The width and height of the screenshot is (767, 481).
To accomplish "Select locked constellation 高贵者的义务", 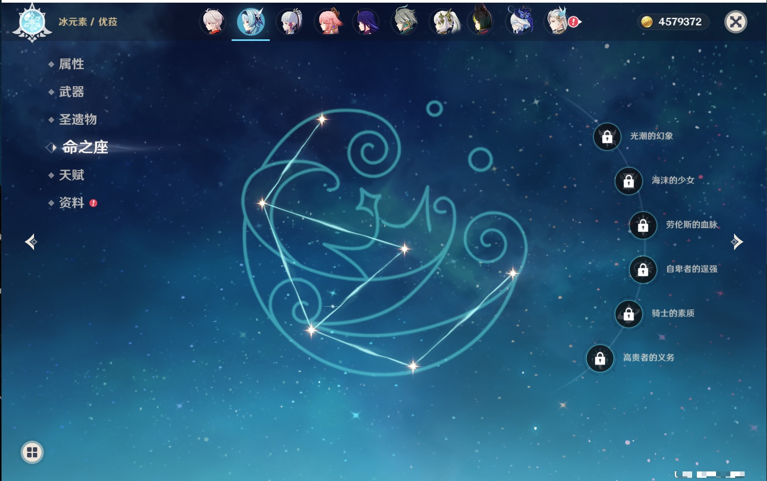I will (x=600, y=358).
